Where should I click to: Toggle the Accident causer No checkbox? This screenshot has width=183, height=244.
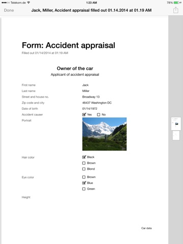(x=99, y=115)
